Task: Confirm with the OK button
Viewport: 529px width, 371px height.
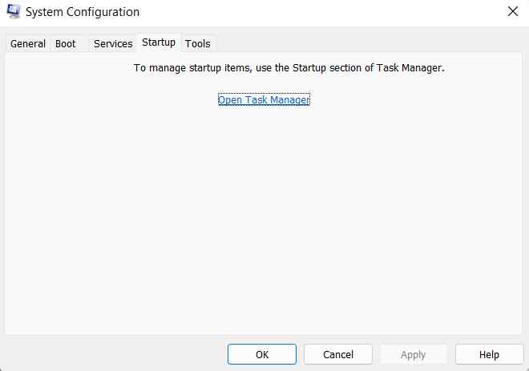Action: pos(262,354)
